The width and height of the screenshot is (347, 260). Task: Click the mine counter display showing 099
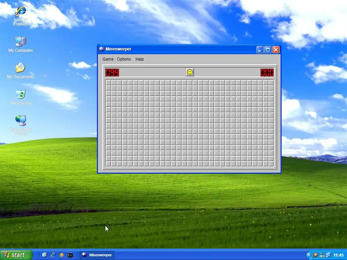112,72
